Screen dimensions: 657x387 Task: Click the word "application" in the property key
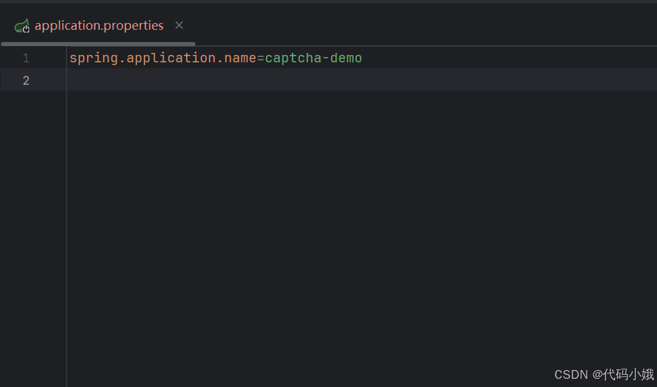[x=171, y=58]
